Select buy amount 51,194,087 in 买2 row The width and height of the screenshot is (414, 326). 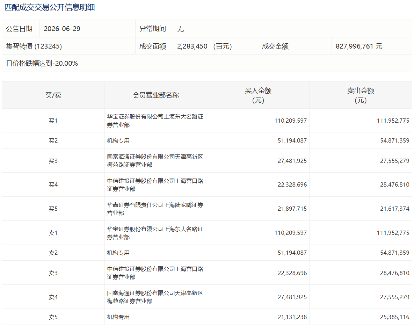[x=292, y=140]
